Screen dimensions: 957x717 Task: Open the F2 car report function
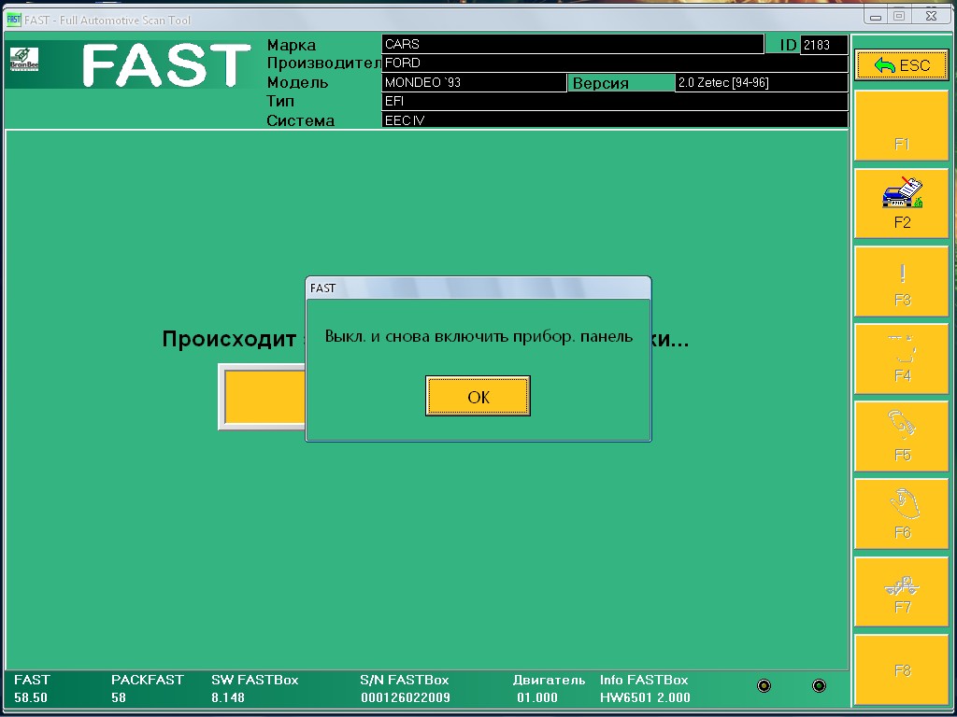point(902,203)
